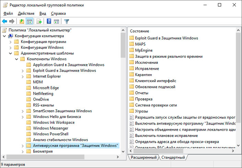Click the folder icon next to MAPS
Screen dimensions: 242x168
click(x=131, y=44)
